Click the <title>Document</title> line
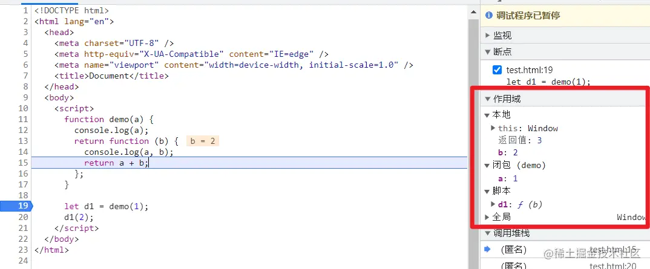This screenshot has width=650, height=269. tap(111, 76)
